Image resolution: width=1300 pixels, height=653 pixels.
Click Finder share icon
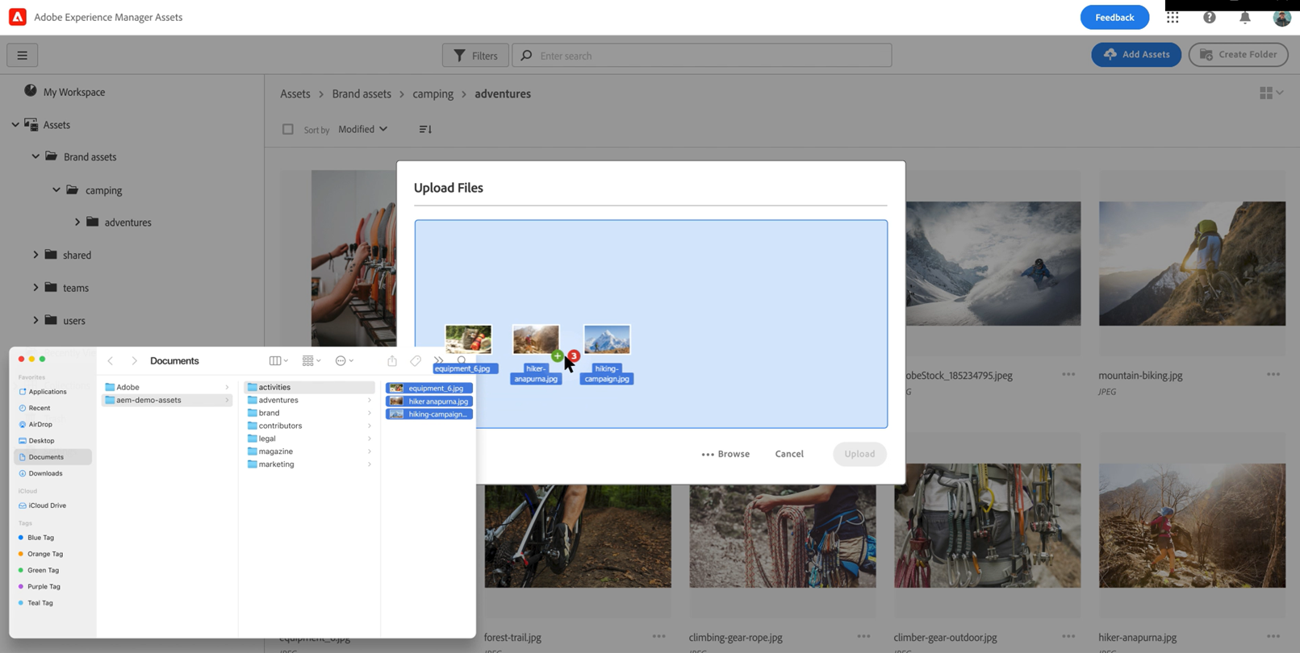(x=392, y=361)
